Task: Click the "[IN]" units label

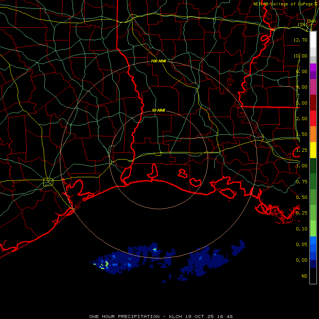Action: click(x=302, y=24)
